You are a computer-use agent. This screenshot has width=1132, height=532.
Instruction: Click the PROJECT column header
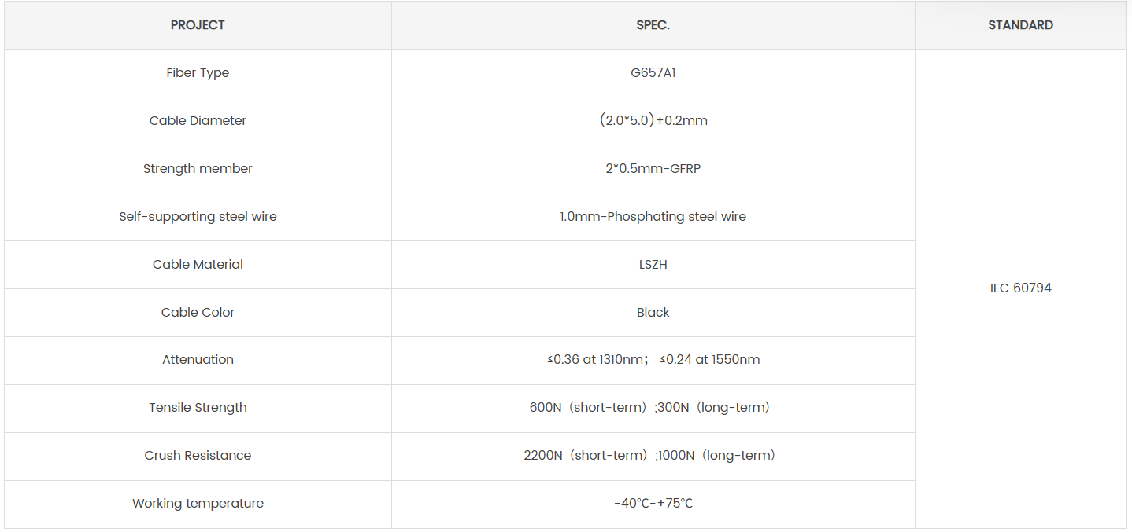pos(198,25)
